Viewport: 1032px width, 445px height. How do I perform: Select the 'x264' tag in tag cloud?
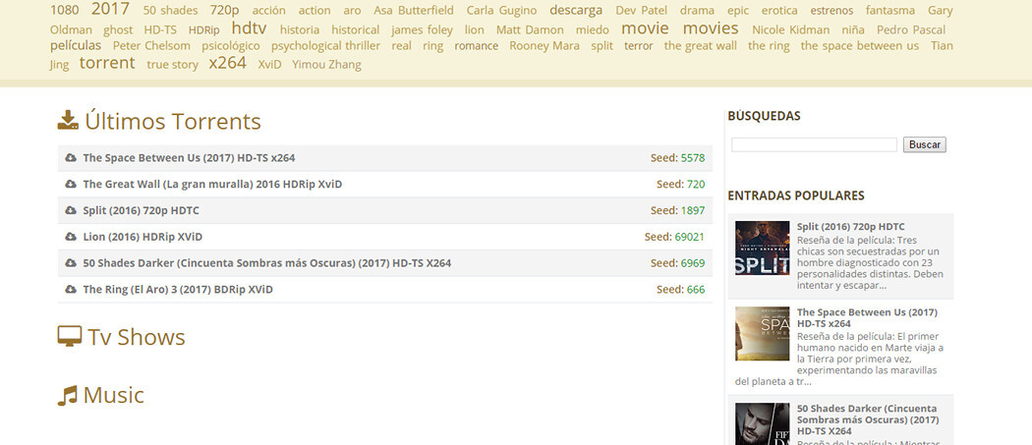(x=227, y=63)
